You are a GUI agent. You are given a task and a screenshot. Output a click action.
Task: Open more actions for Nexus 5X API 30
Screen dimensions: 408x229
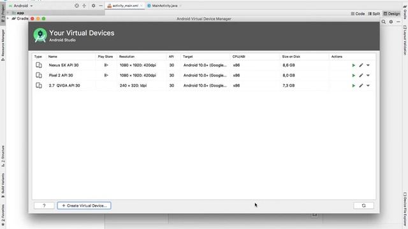pyautogui.click(x=368, y=65)
